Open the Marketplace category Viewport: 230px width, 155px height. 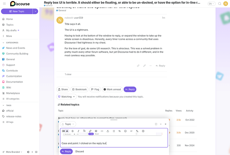click(x=13, y=93)
